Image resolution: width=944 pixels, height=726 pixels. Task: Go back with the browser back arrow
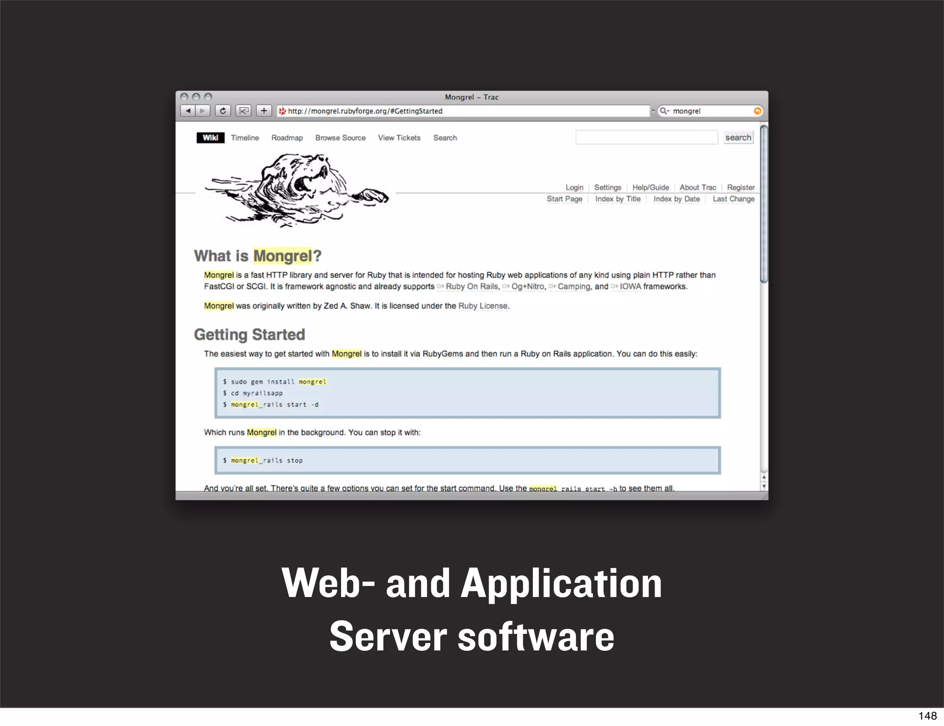coord(188,111)
